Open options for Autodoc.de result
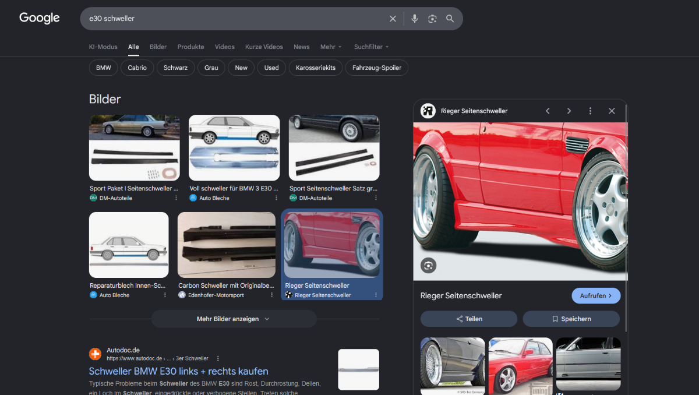 [218, 358]
